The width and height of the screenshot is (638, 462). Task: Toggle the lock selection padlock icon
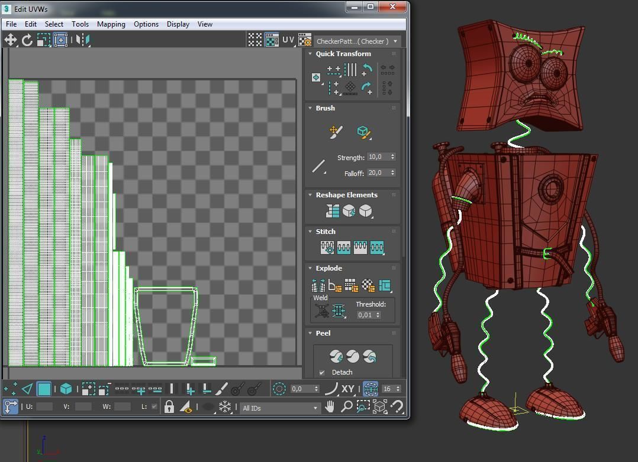tap(169, 407)
